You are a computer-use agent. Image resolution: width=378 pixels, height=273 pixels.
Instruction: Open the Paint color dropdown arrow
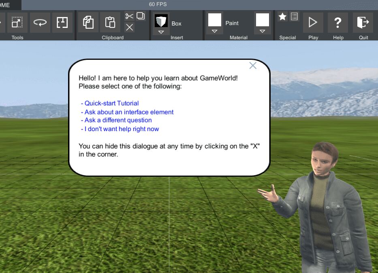pyautogui.click(x=215, y=31)
